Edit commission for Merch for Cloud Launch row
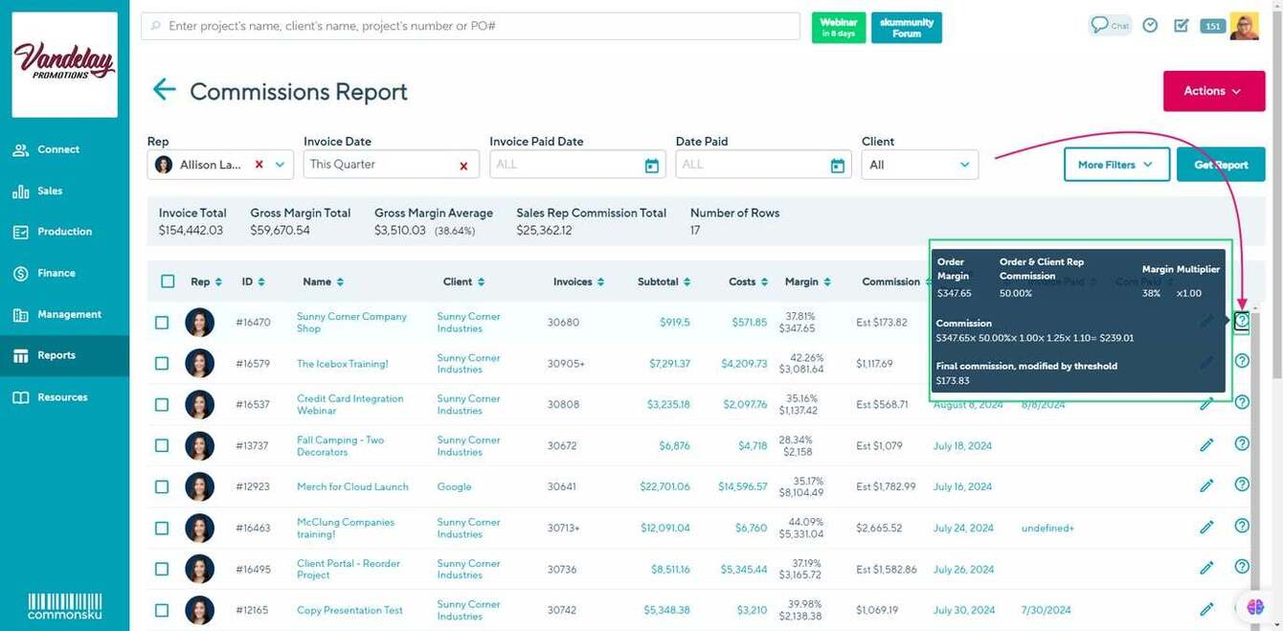 tap(1206, 486)
